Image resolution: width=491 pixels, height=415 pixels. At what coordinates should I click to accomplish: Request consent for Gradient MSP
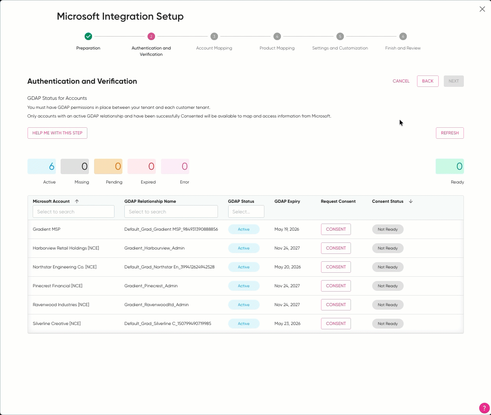[336, 229]
